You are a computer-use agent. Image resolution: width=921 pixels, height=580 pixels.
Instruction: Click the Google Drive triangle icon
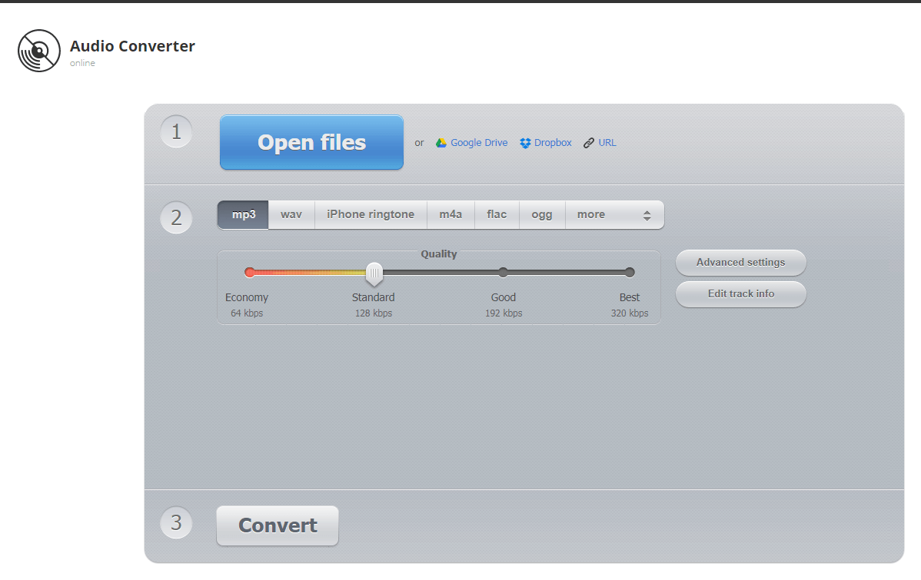tap(441, 143)
